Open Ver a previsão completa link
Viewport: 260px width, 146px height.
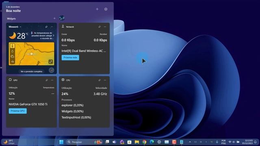(31, 71)
